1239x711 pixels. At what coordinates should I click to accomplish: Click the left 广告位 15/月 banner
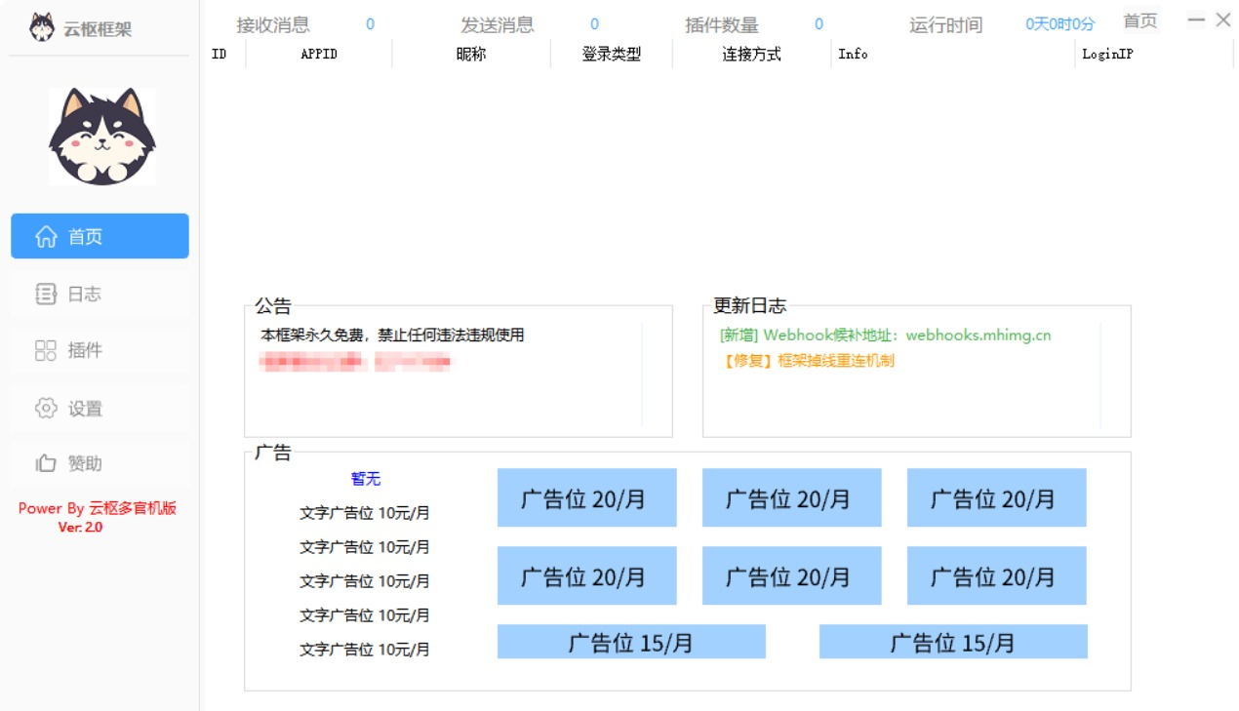tap(631, 643)
